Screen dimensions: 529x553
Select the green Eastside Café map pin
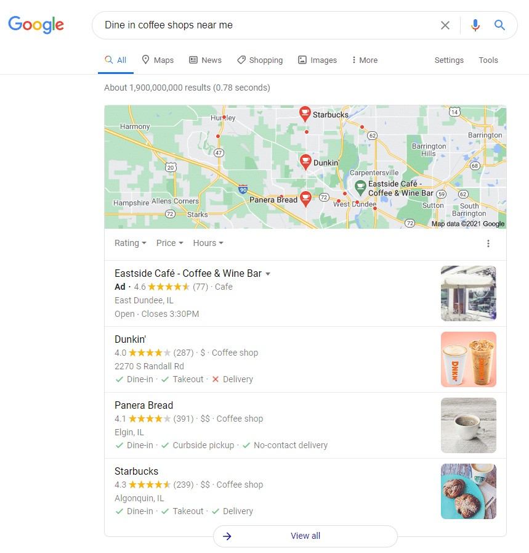pyautogui.click(x=360, y=188)
